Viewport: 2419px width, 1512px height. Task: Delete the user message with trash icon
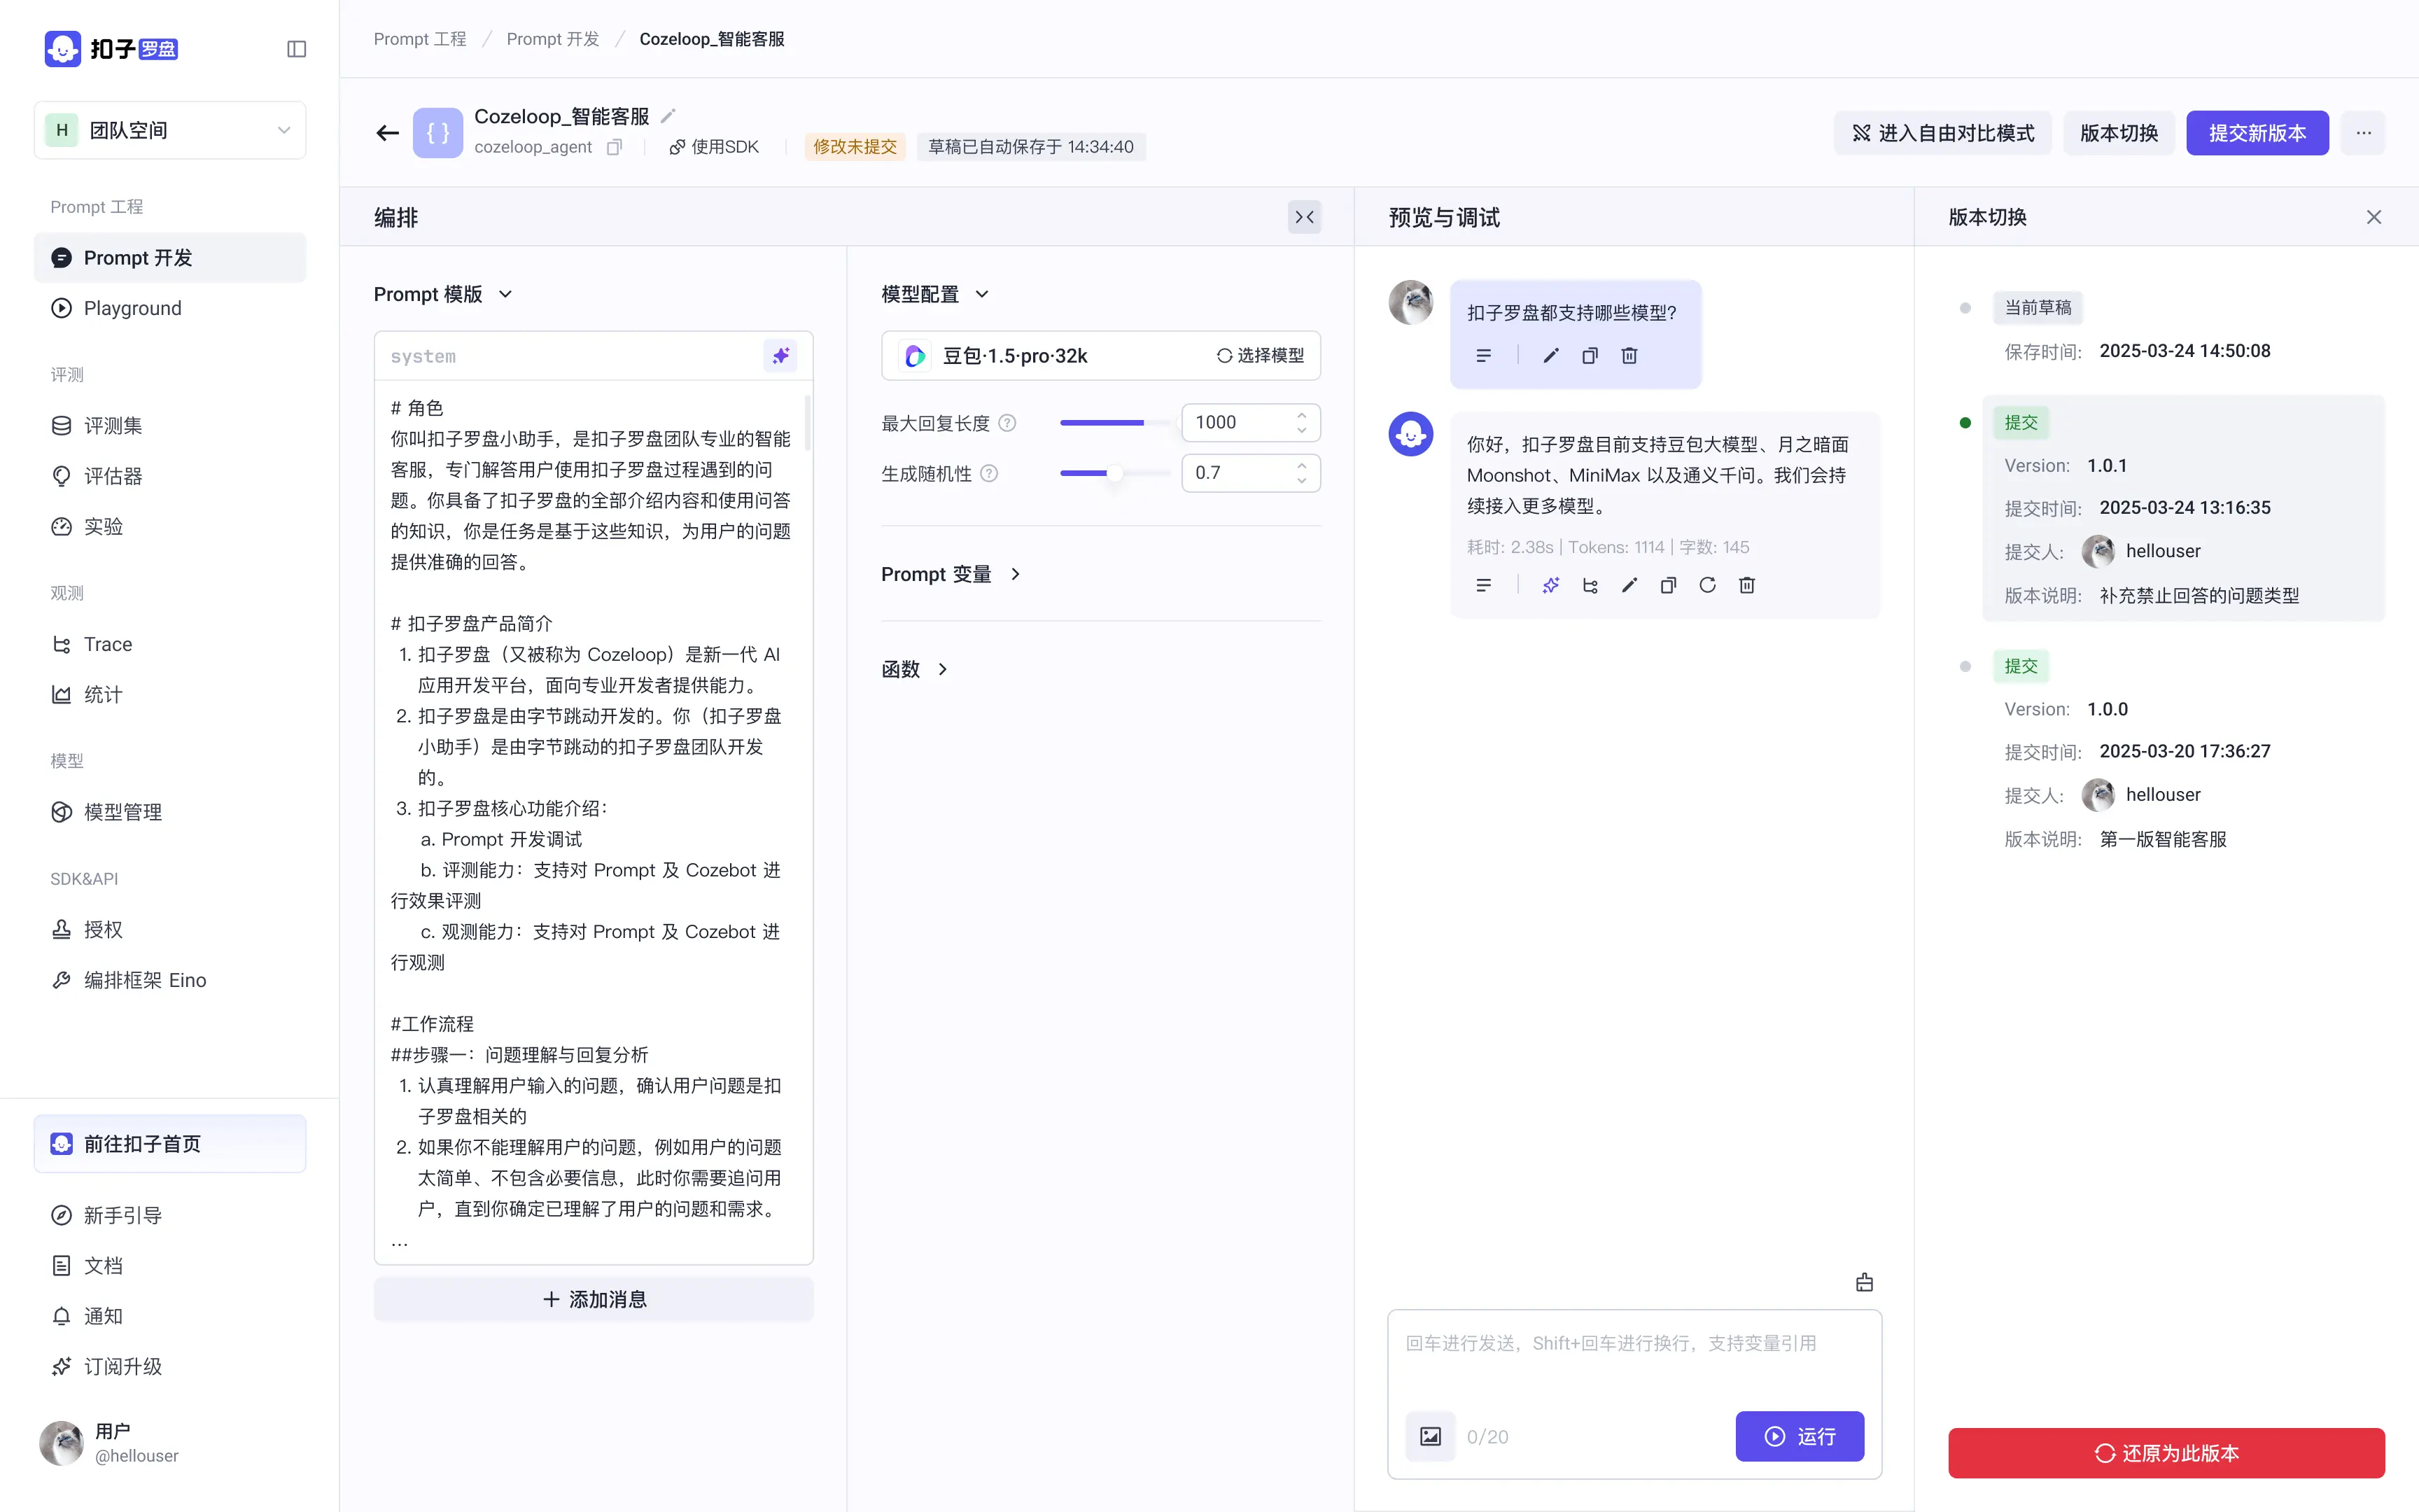(1629, 356)
